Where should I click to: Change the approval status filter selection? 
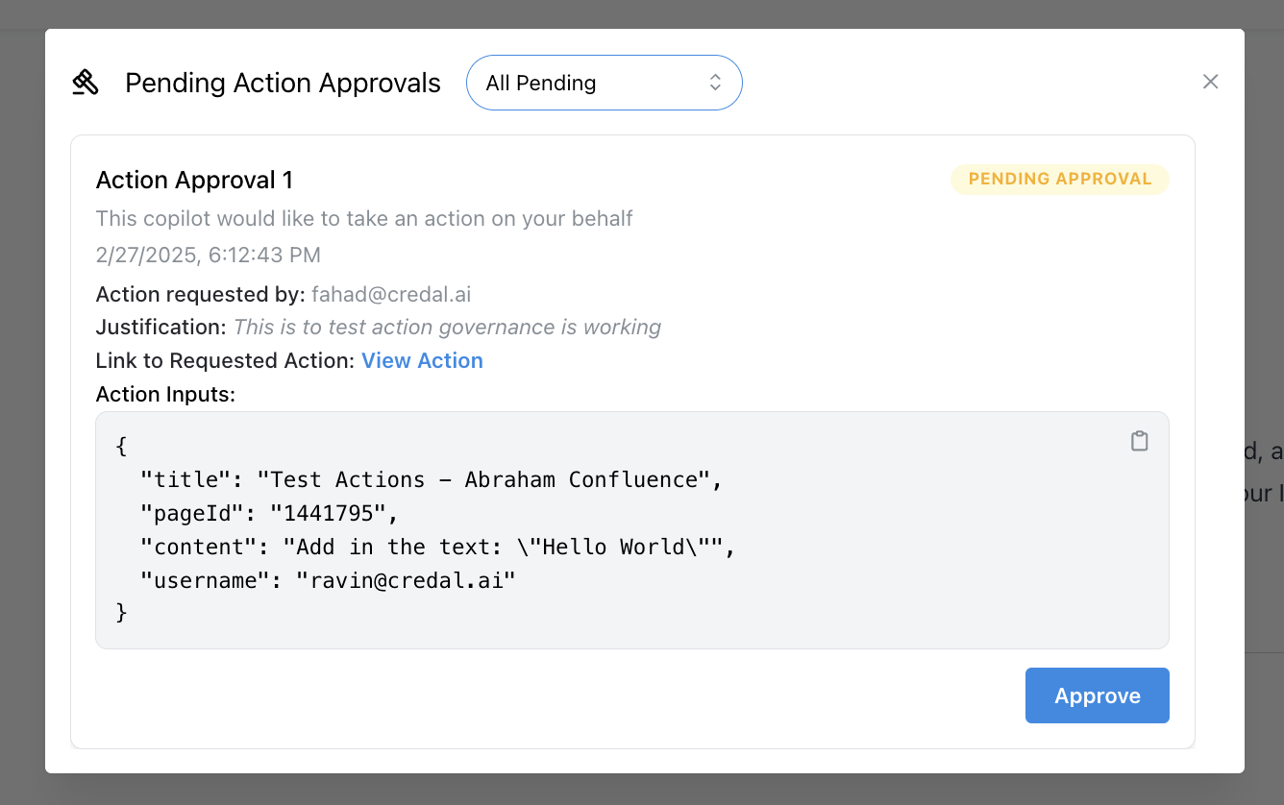pos(604,83)
